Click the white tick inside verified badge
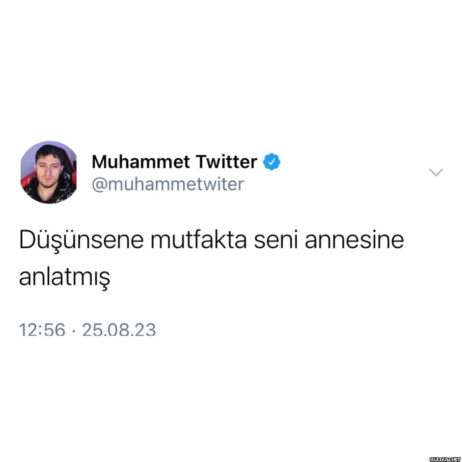Screen dimensions: 462x462 click(272, 162)
